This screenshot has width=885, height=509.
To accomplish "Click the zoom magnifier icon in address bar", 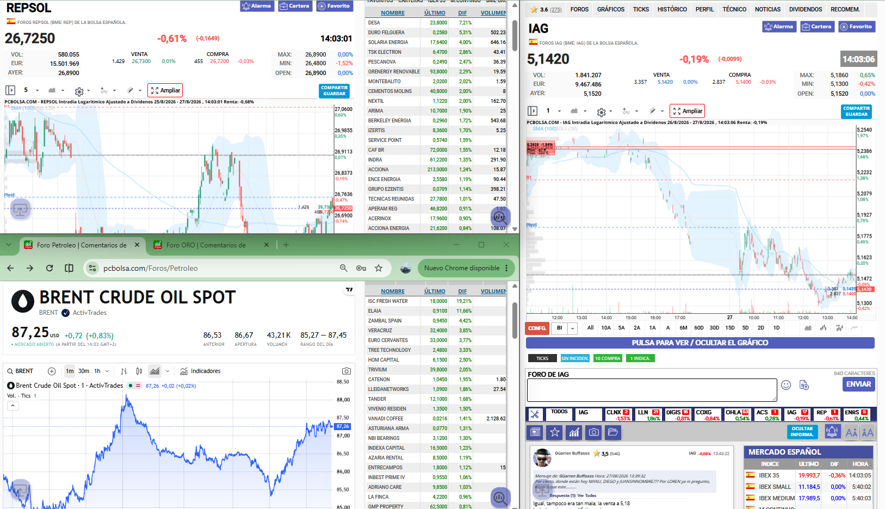I will [343, 268].
